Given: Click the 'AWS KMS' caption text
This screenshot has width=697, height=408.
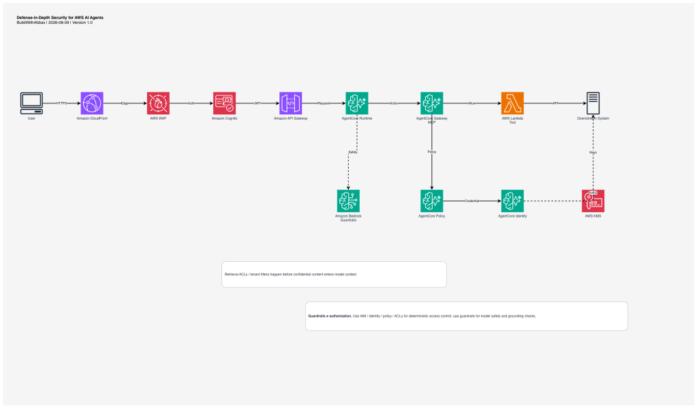Looking at the screenshot, I should [x=593, y=216].
